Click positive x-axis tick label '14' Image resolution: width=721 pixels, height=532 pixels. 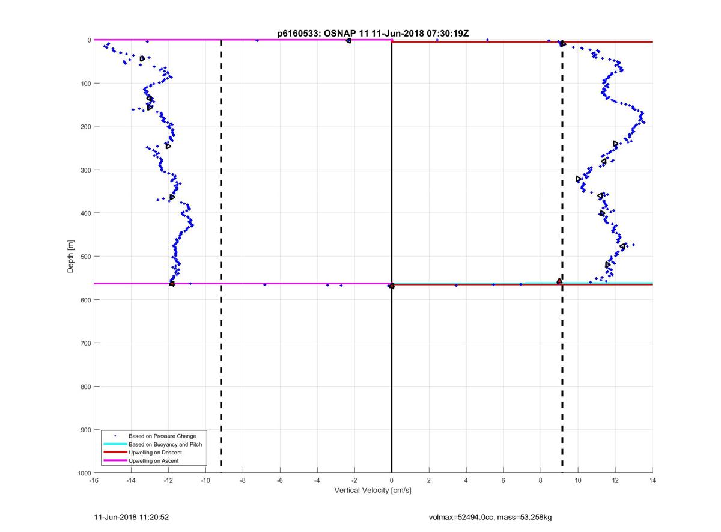pos(653,480)
